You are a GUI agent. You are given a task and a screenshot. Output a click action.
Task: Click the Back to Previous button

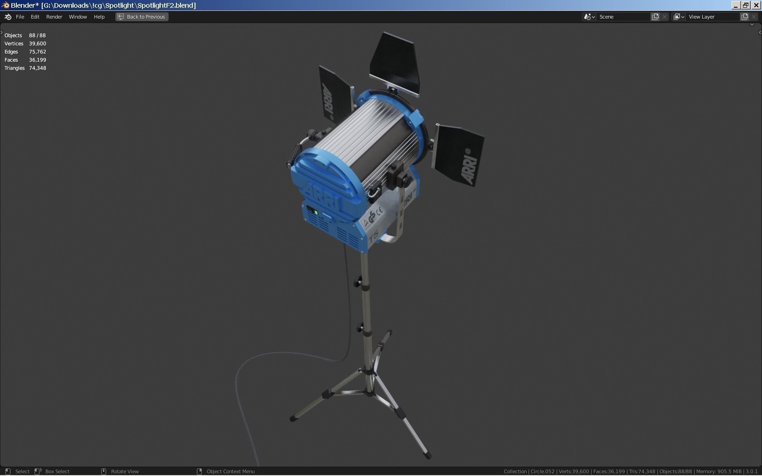click(142, 17)
